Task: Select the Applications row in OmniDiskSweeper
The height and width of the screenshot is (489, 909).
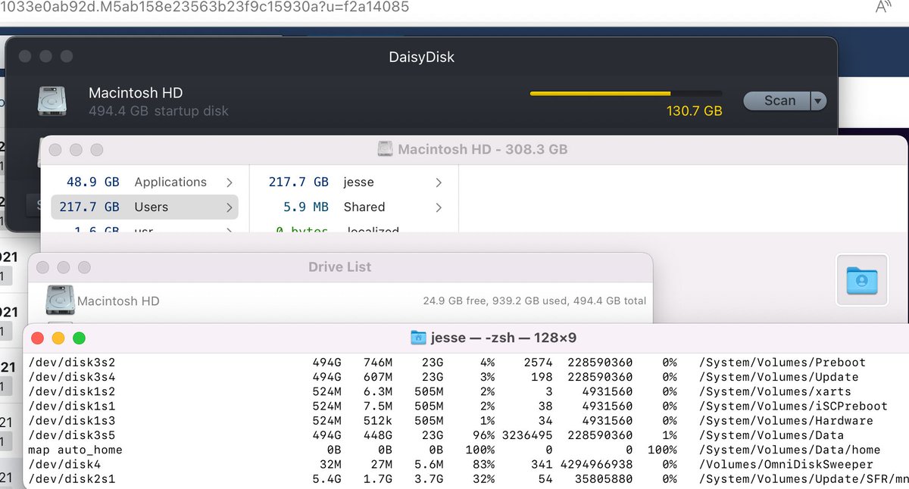Action: (144, 182)
